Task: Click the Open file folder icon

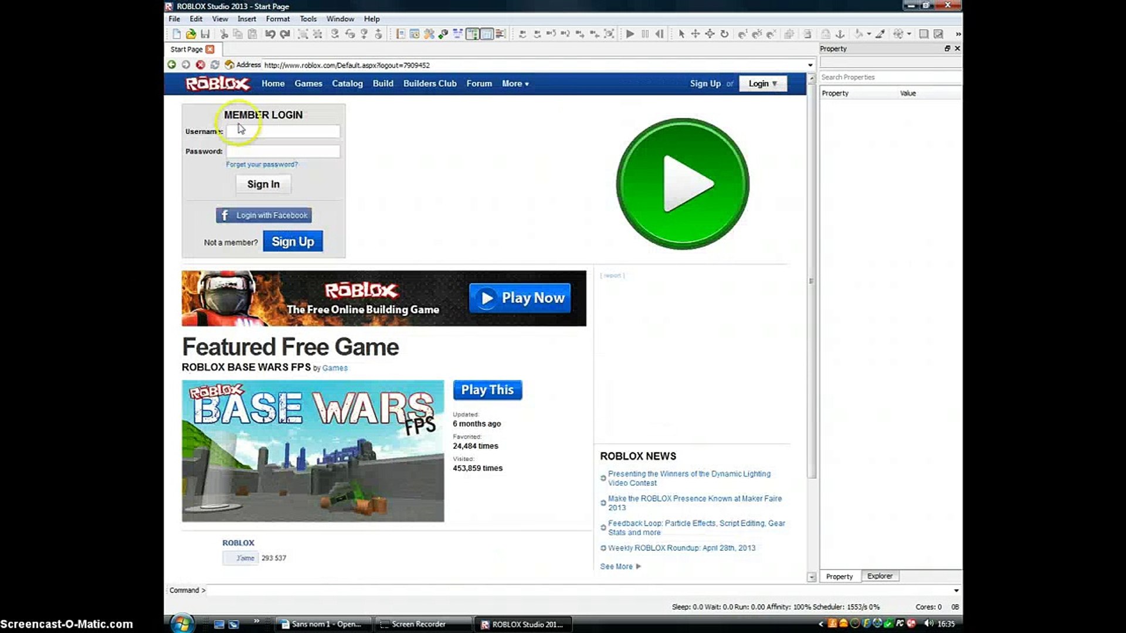Action: click(191, 34)
